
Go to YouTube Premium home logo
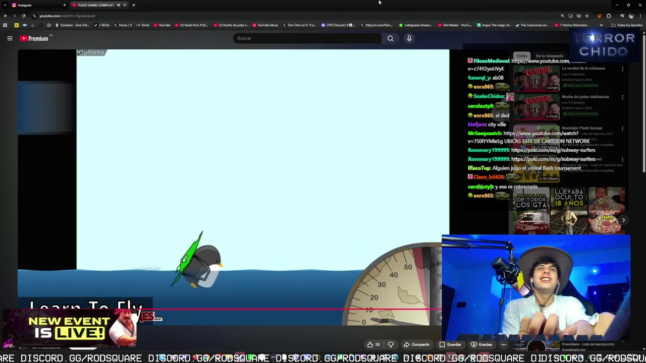tap(34, 38)
